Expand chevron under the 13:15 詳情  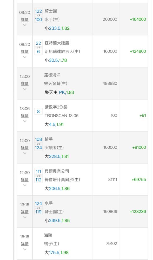point(25,217)
